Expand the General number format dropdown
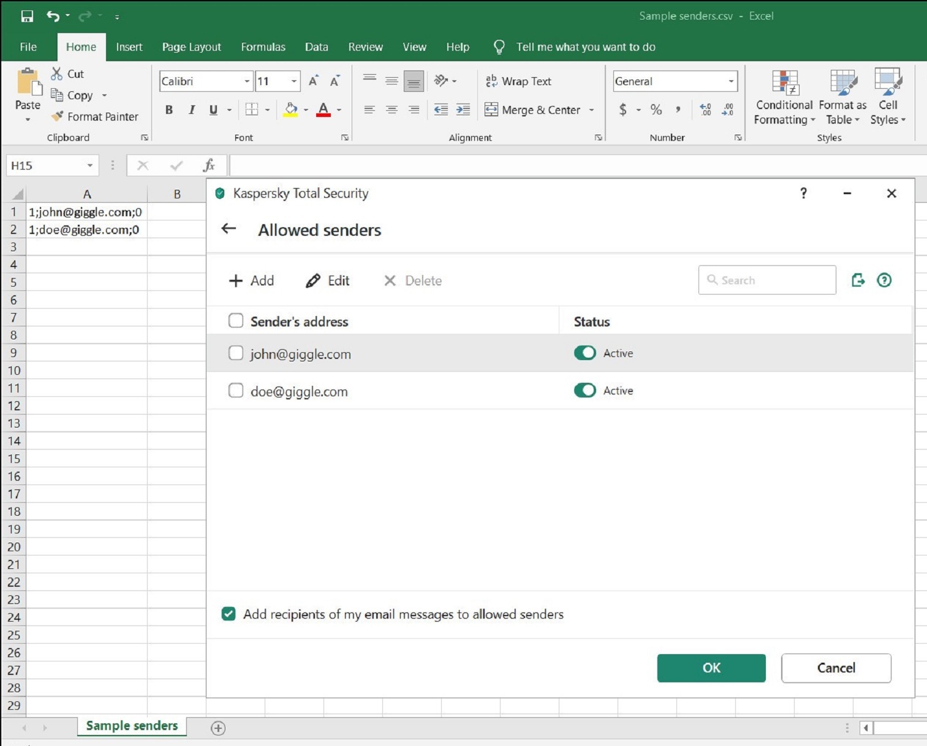The width and height of the screenshot is (927, 746). tap(731, 81)
